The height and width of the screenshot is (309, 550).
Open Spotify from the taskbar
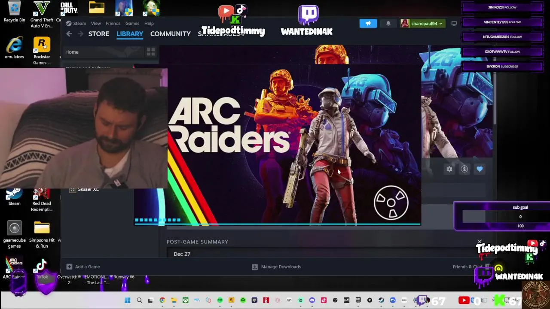pos(220,300)
